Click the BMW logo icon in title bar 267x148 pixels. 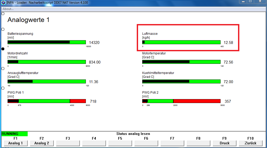tap(3, 2)
